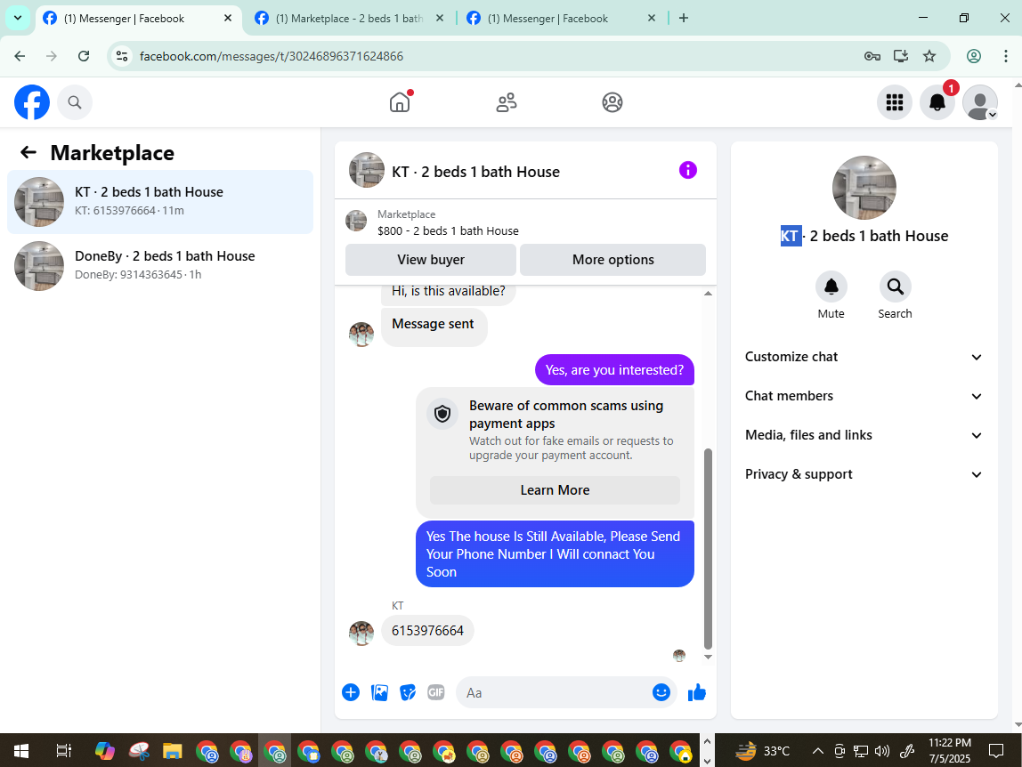Open the Friends icon in top navigation
This screenshot has height=767, width=1022.
(507, 102)
